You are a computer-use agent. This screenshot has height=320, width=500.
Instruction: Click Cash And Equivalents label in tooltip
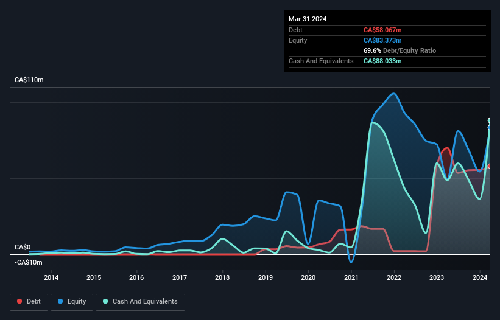321,61
